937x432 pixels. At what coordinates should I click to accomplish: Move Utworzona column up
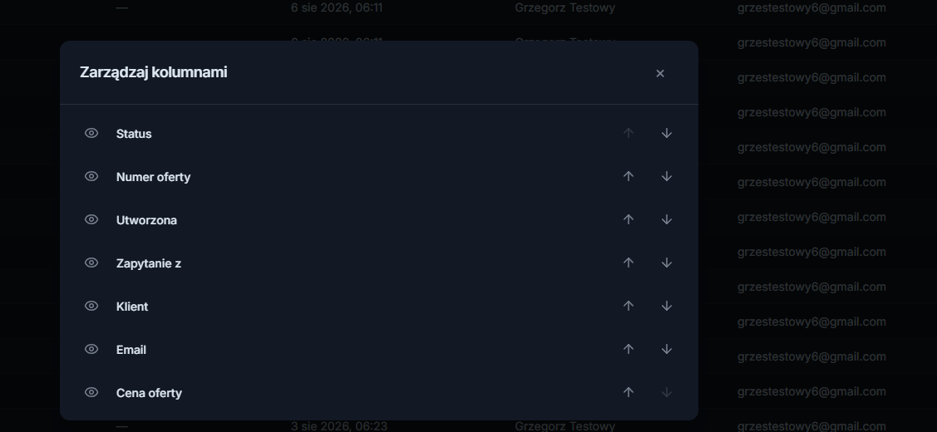click(628, 219)
